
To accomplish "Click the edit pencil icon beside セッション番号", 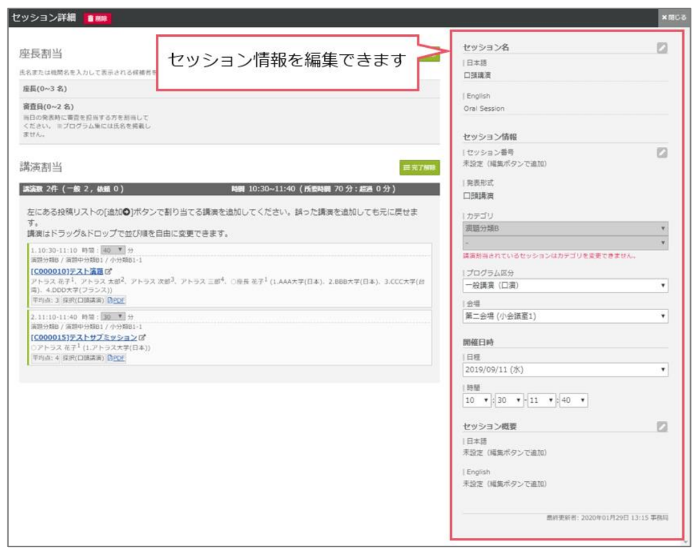I will pyautogui.click(x=661, y=151).
